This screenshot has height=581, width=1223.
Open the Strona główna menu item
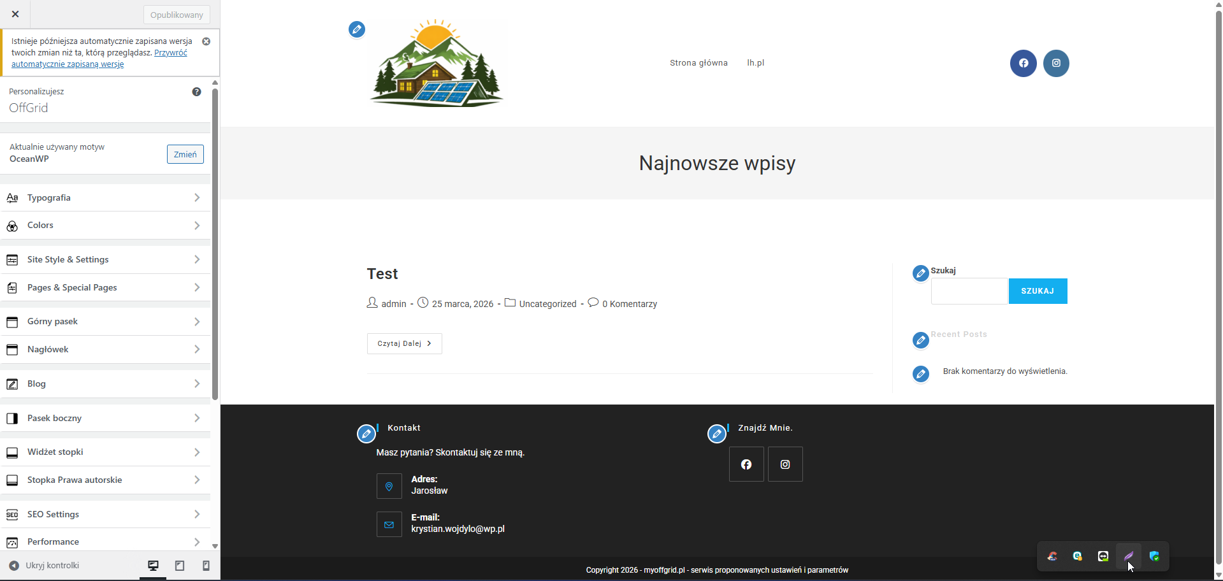[698, 63]
